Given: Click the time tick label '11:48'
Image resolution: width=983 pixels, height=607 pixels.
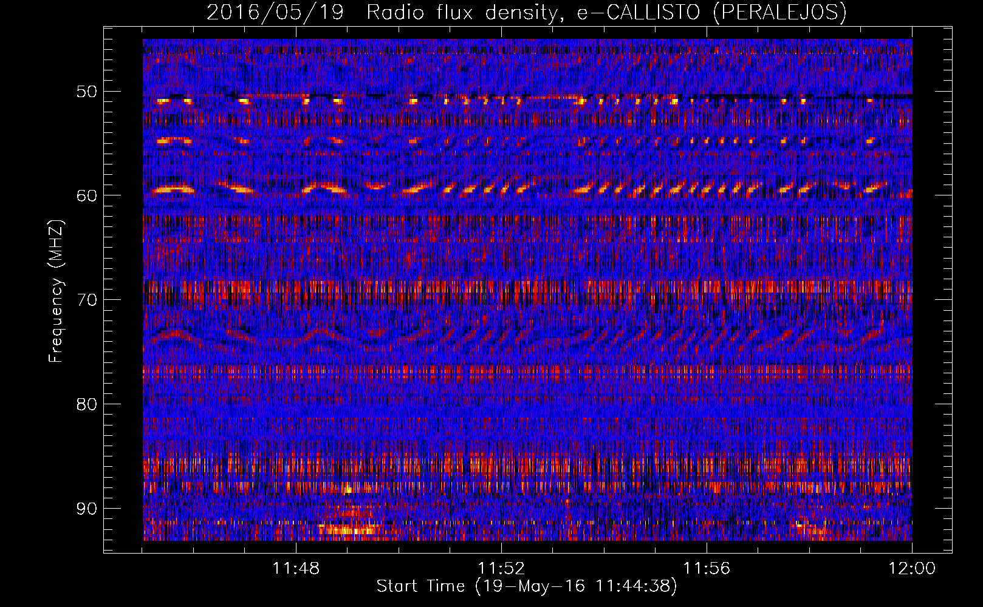Looking at the screenshot, I should pyautogui.click(x=296, y=569).
